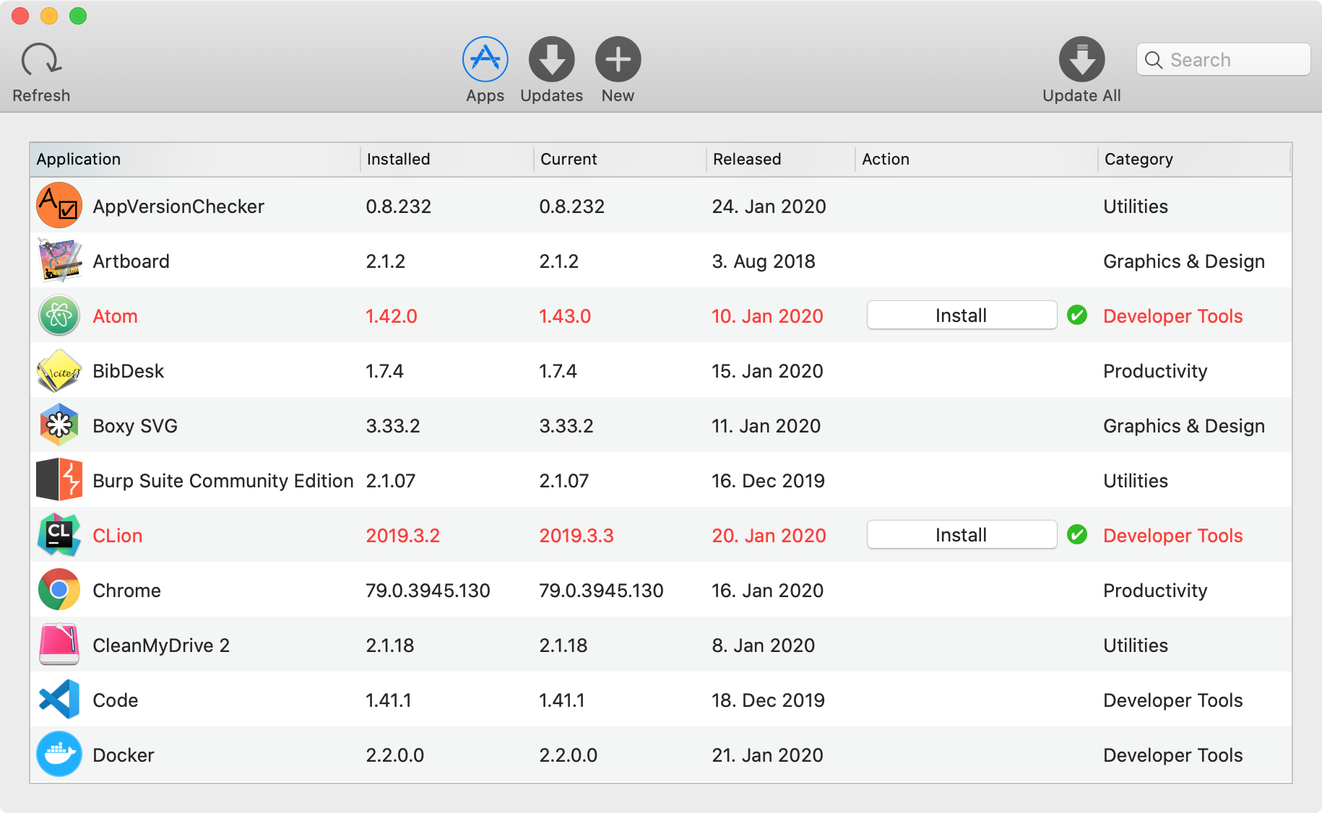This screenshot has width=1322, height=813.
Task: Select the Code name text
Action: 116,700
